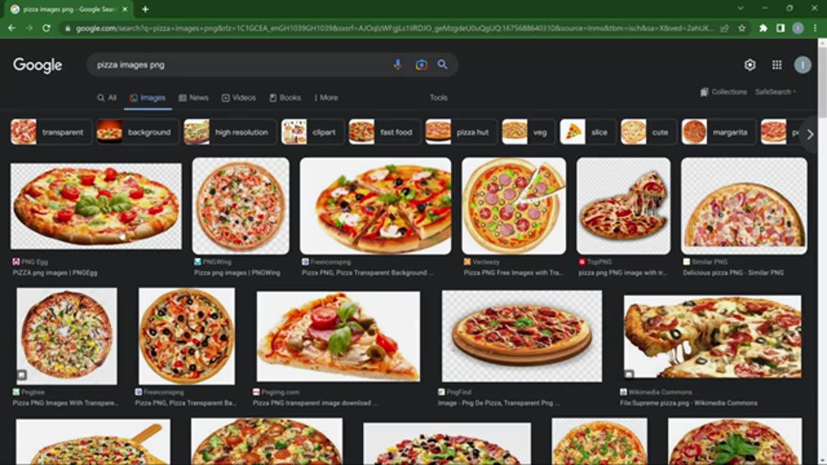Switch to the Books tab

pos(285,98)
